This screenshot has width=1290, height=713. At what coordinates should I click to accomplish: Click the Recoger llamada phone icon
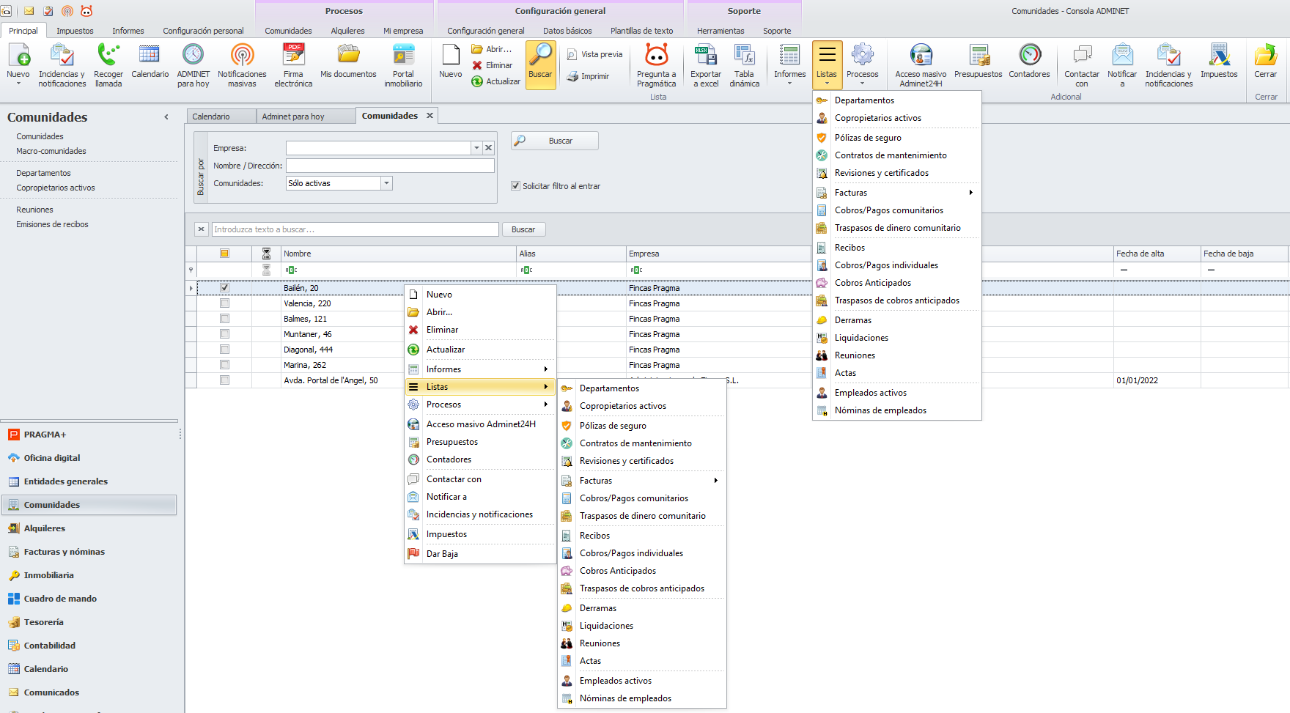[108, 56]
